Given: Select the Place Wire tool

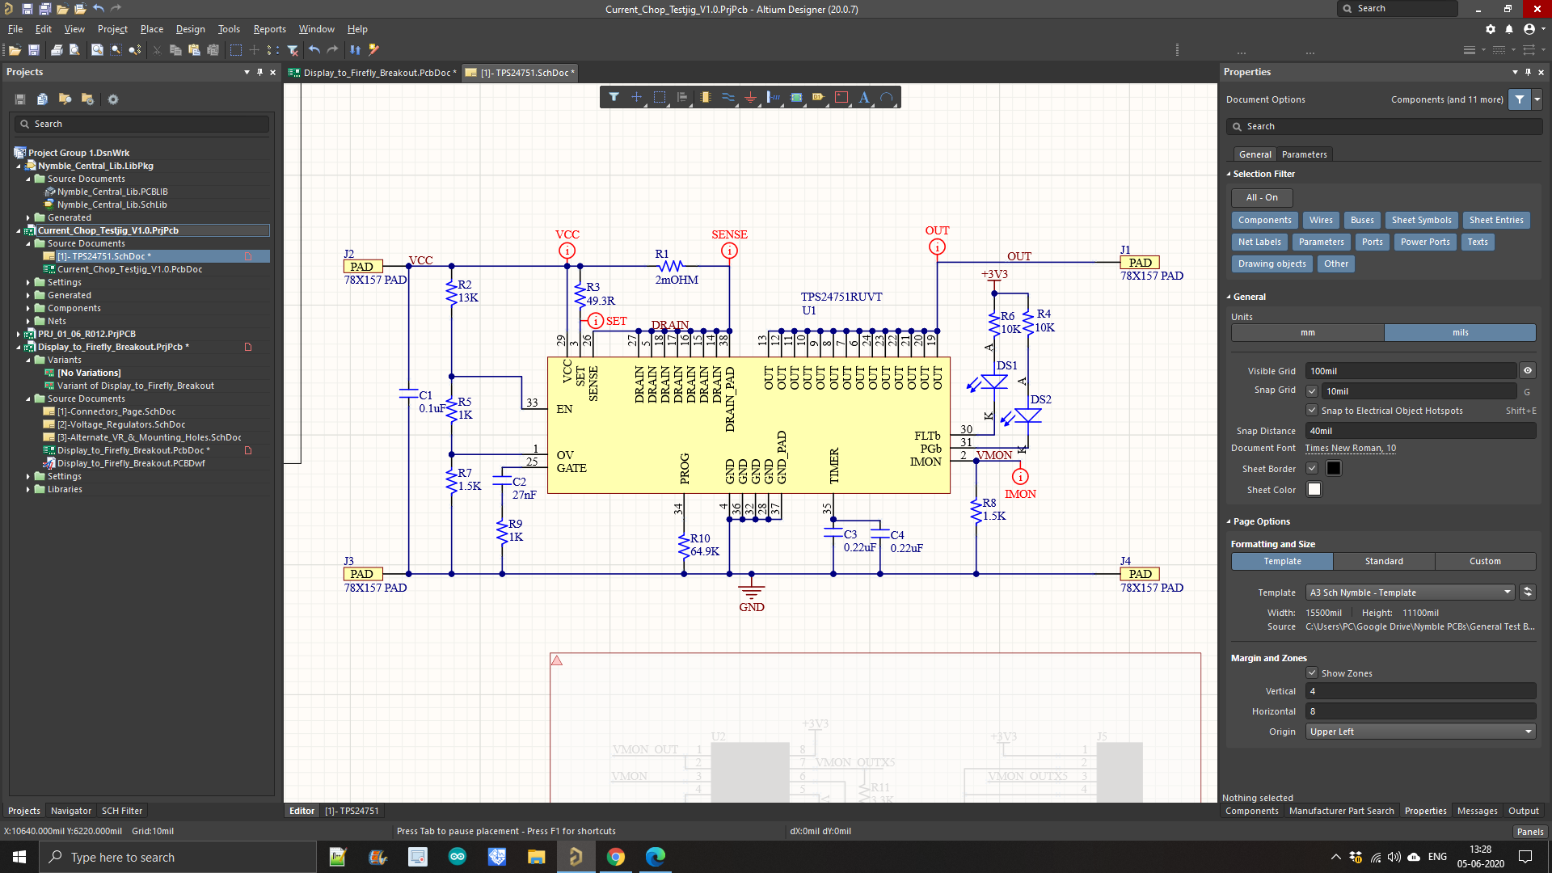Looking at the screenshot, I should [728, 98].
